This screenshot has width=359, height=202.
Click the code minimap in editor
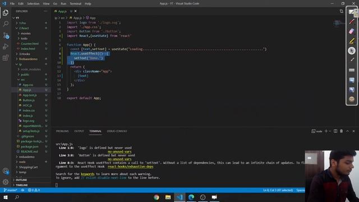[x=339, y=23]
